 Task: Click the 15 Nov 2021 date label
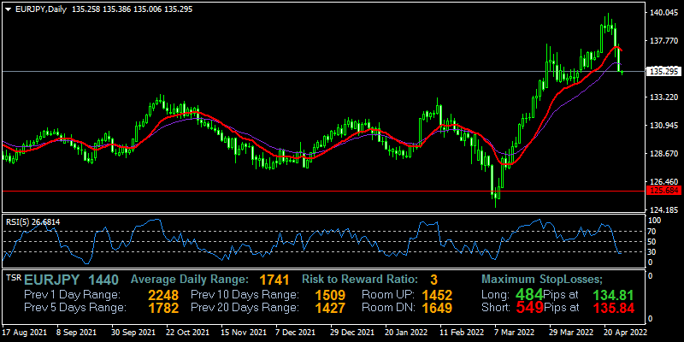242,331
